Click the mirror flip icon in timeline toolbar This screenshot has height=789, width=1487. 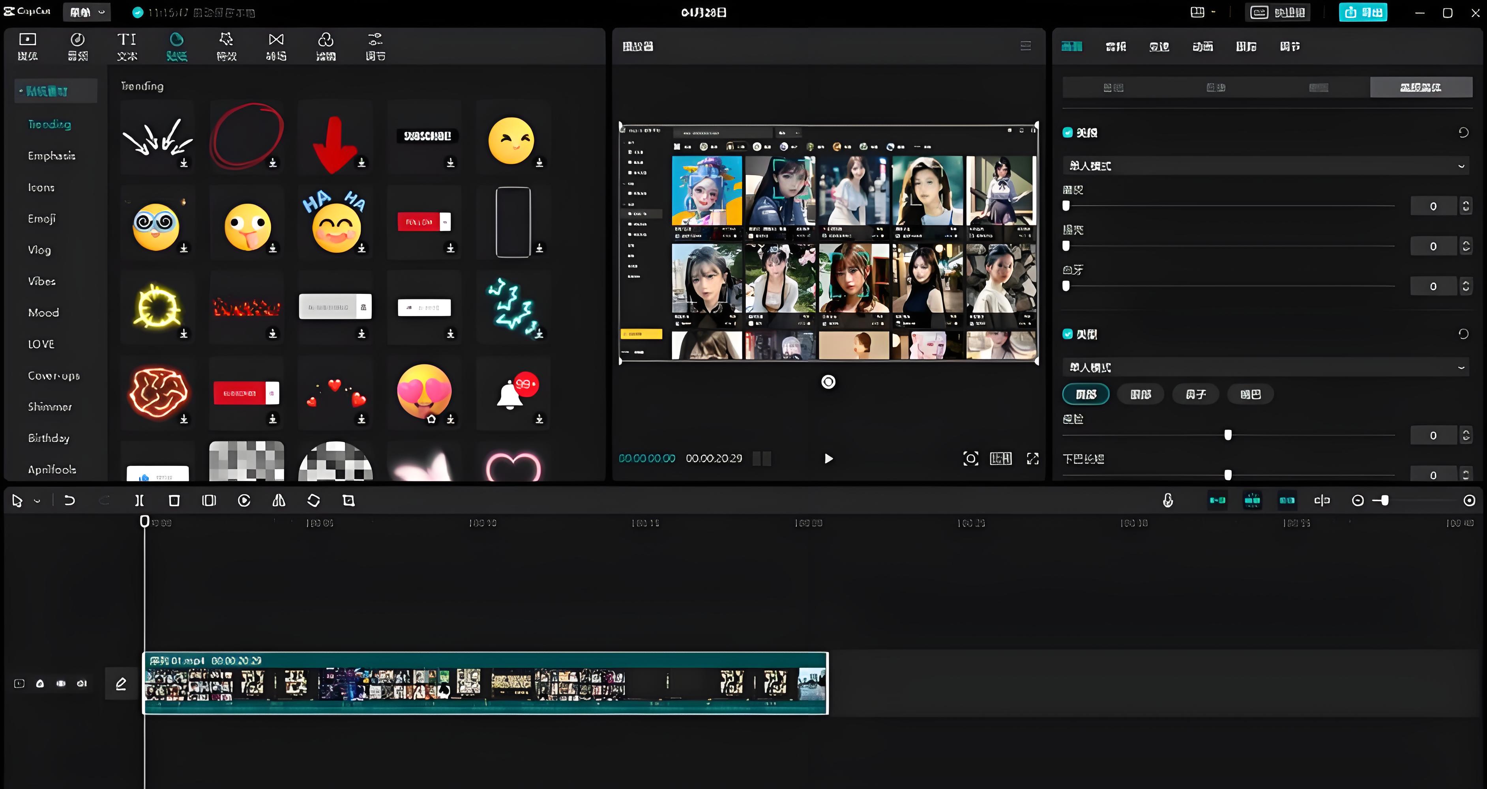[279, 500]
